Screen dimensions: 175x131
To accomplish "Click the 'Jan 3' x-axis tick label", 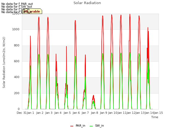I will [x=49, y=113].
